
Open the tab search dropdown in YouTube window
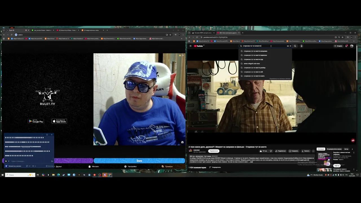click(189, 33)
